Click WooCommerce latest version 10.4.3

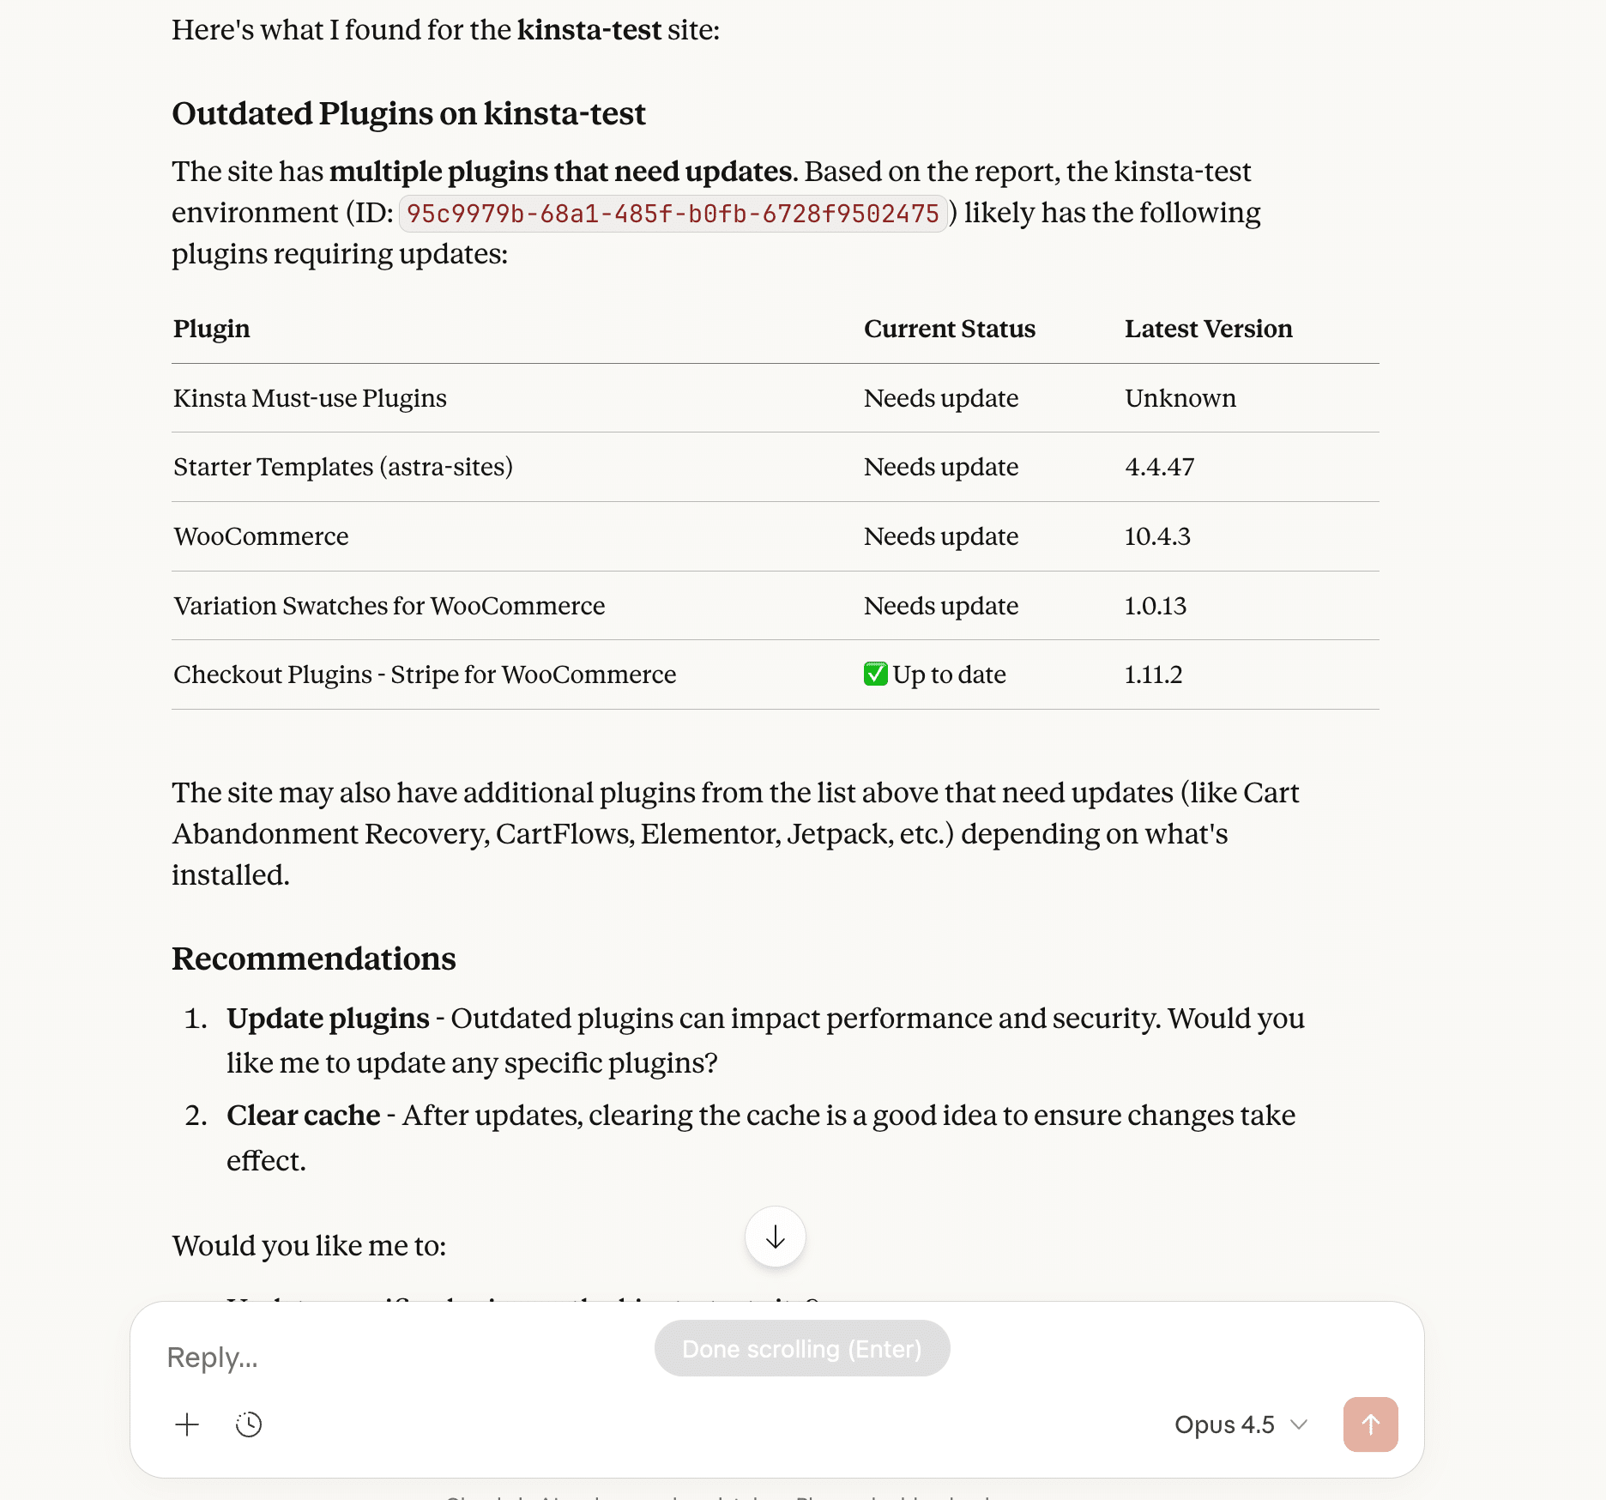coord(1157,536)
